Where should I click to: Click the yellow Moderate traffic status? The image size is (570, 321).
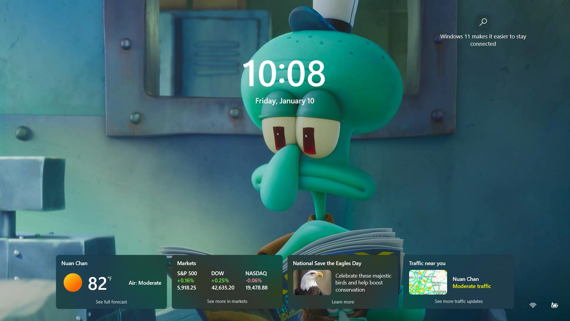[472, 286]
